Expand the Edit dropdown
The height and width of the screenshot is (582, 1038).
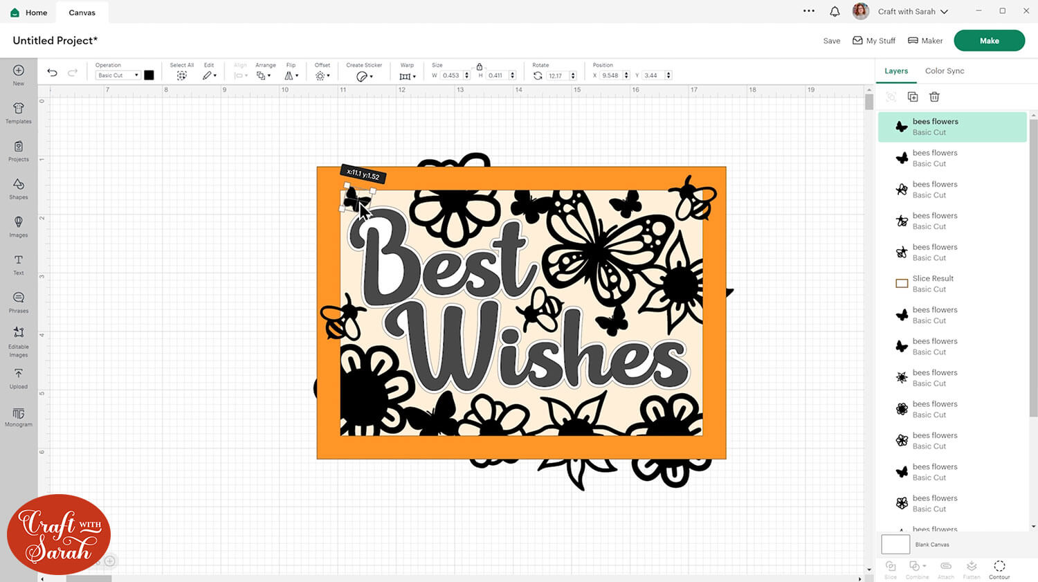[x=209, y=75]
